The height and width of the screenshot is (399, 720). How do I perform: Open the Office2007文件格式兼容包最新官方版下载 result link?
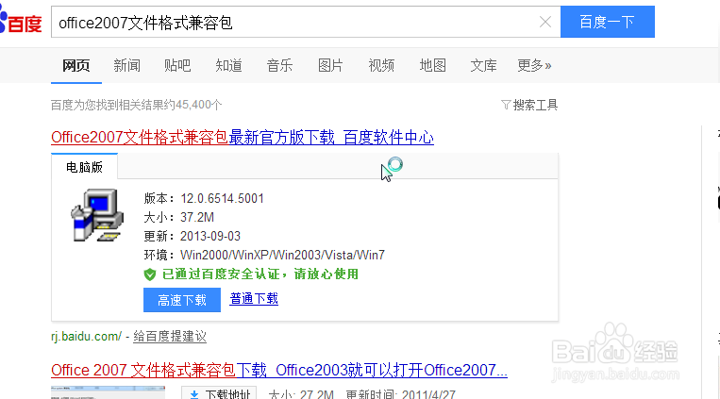coord(243,138)
